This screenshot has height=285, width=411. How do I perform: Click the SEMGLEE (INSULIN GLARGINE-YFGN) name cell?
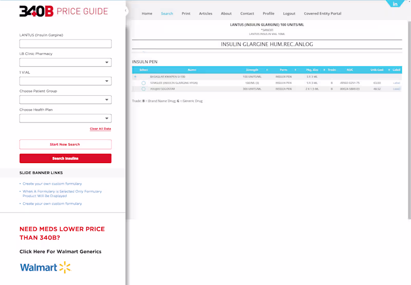pyautogui.click(x=174, y=83)
